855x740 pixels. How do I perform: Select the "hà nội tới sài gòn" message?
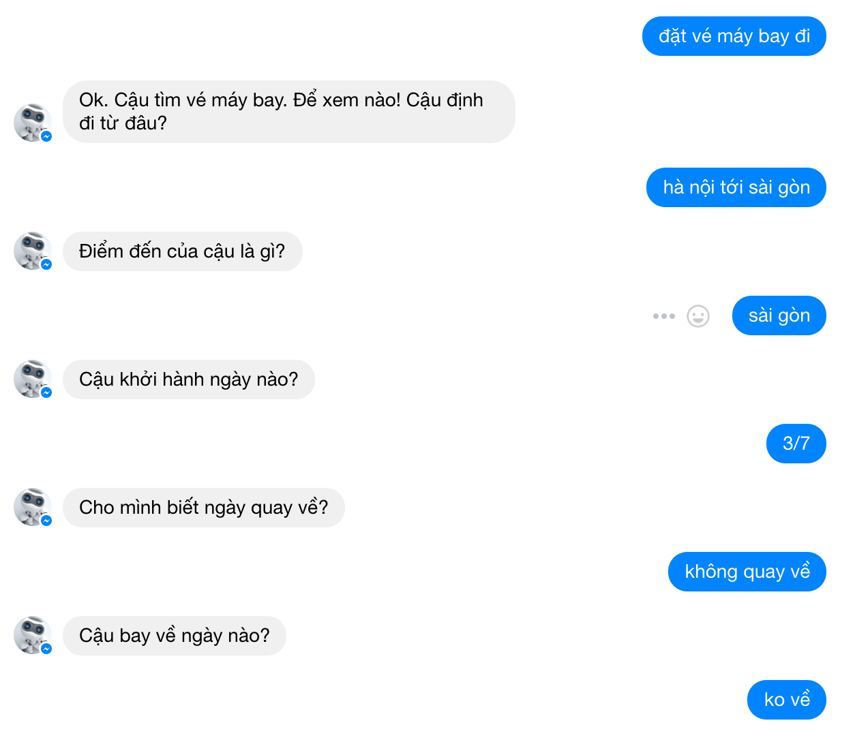tap(736, 187)
